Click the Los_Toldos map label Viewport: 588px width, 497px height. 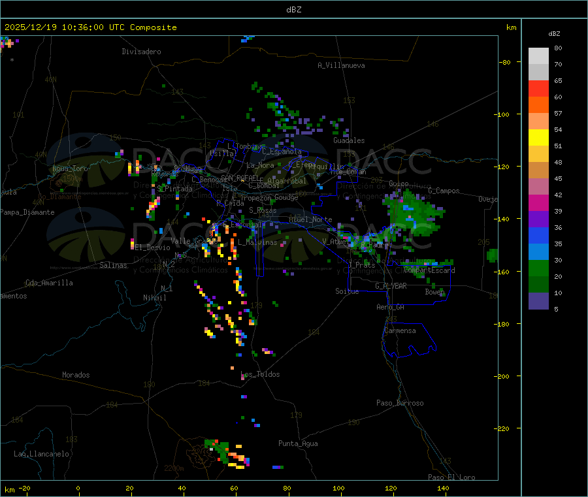(260, 374)
